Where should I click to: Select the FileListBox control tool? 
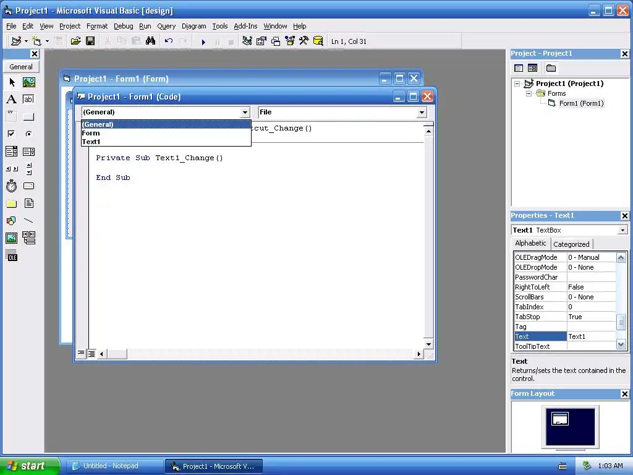[x=28, y=203]
